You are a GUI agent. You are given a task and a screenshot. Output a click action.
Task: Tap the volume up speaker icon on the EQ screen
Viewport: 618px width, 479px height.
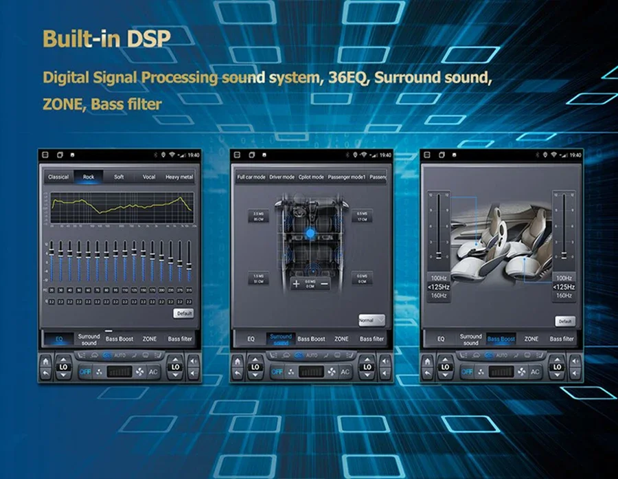click(x=193, y=361)
